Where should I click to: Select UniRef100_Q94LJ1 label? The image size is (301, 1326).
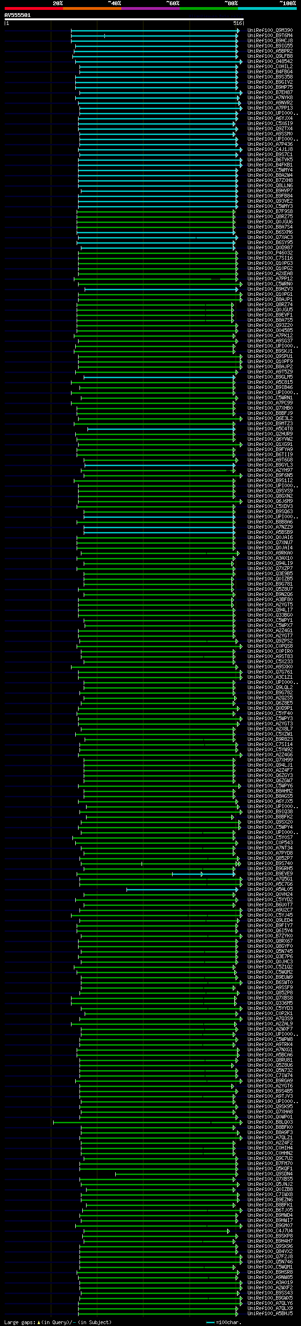click(x=270, y=765)
